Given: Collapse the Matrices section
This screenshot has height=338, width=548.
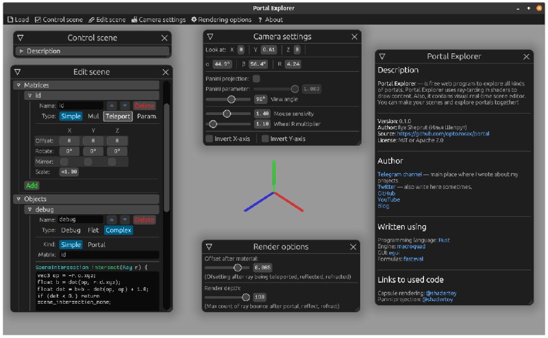Looking at the screenshot, I should pos(86,85).
